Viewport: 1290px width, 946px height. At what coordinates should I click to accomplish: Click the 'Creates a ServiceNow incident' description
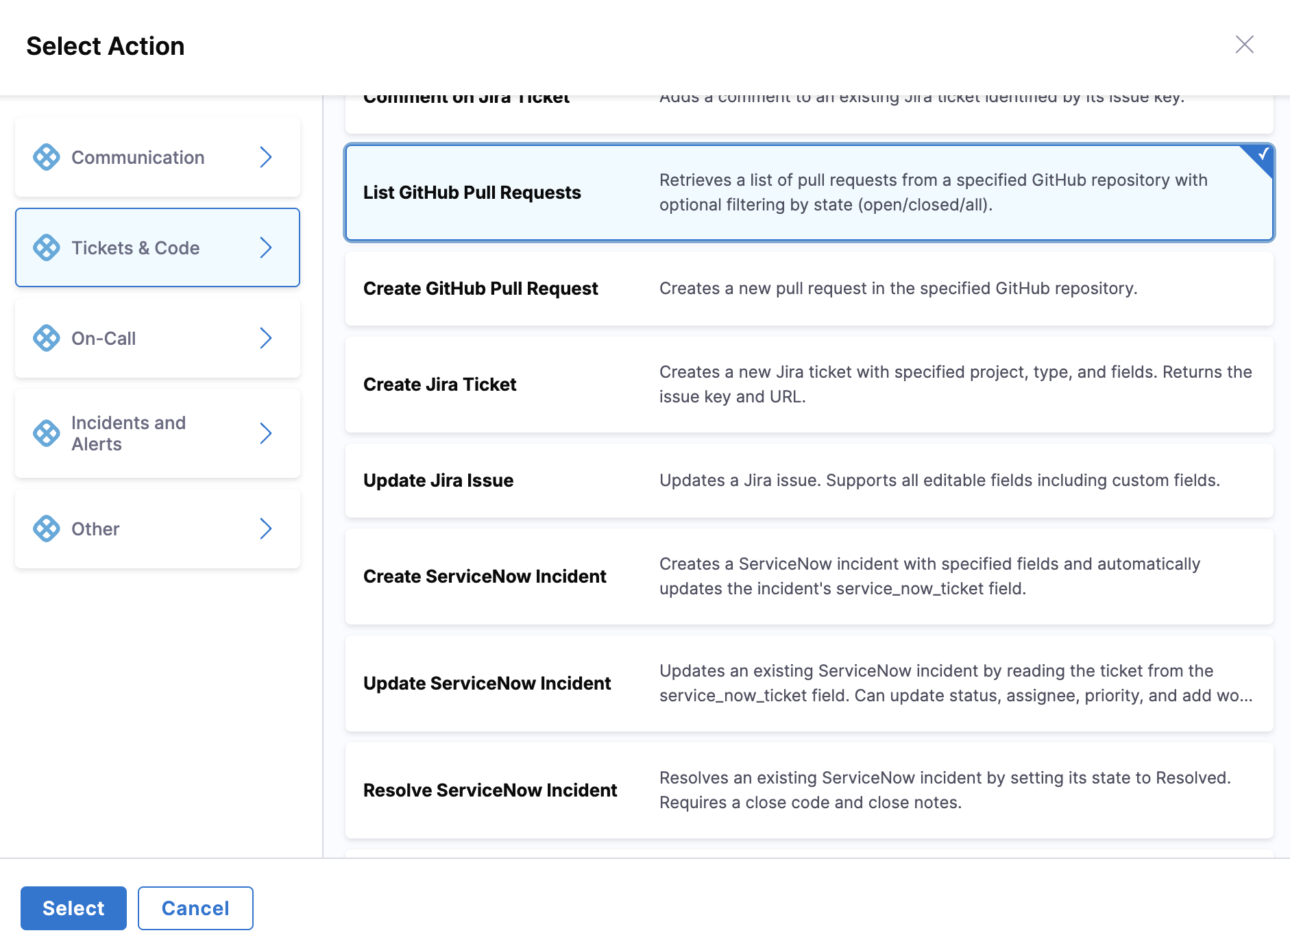point(930,577)
